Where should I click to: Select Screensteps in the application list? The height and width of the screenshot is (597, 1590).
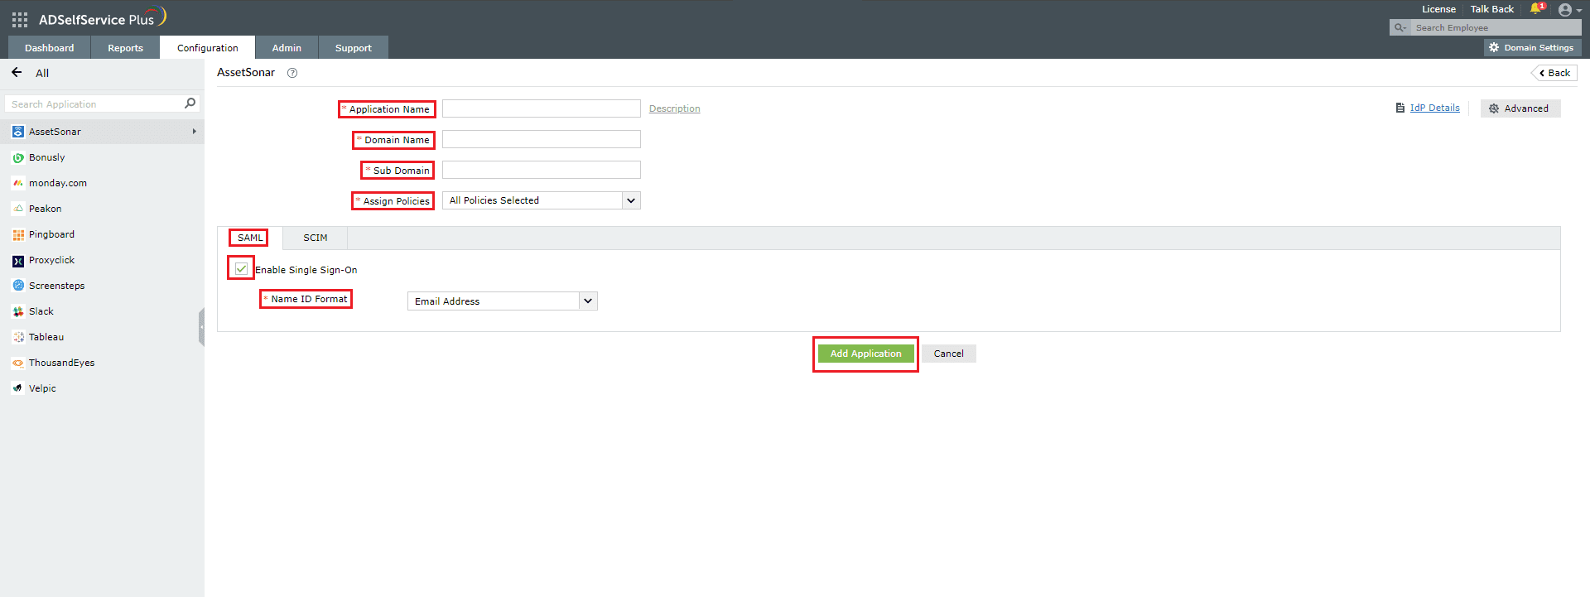click(102, 286)
